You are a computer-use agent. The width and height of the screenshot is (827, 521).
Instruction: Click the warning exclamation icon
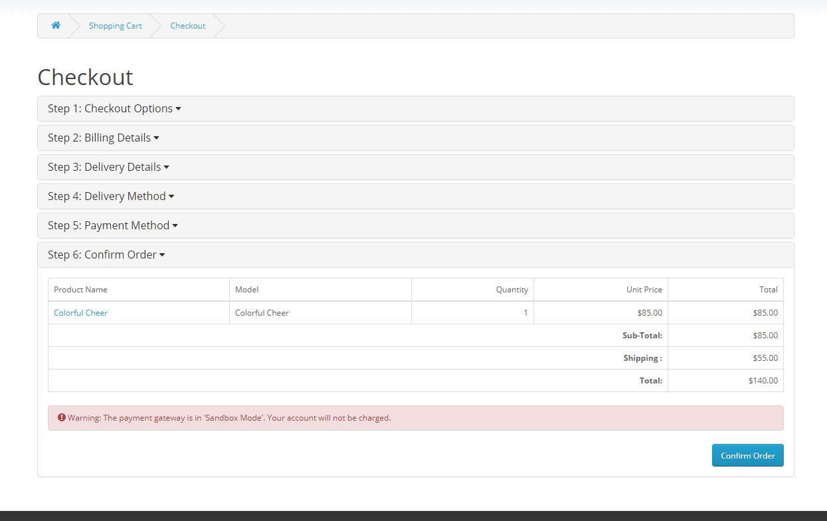62,418
